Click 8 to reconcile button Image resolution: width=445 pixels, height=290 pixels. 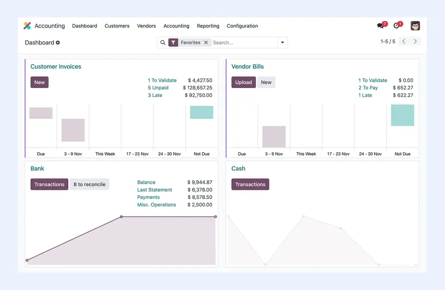coord(89,184)
